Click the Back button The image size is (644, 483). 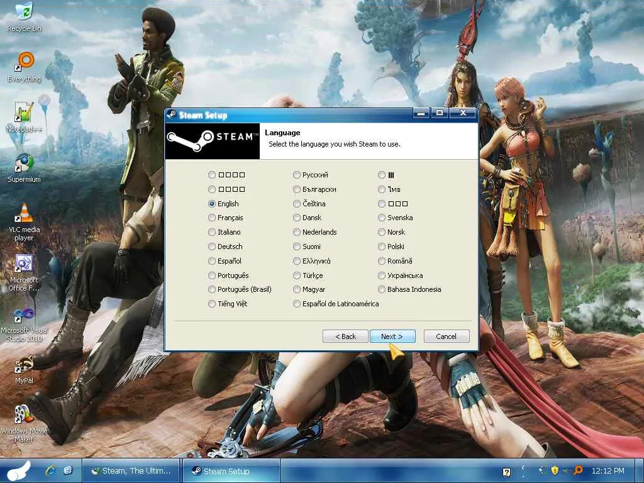pos(345,336)
